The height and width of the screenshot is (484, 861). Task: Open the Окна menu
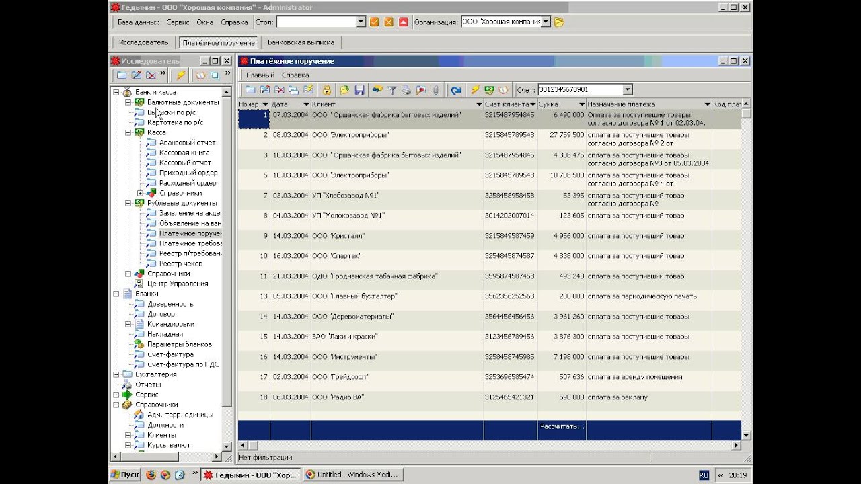coord(204,22)
